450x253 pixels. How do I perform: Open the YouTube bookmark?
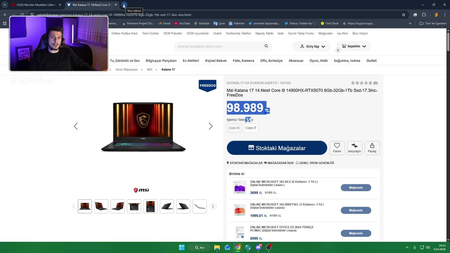(182, 24)
